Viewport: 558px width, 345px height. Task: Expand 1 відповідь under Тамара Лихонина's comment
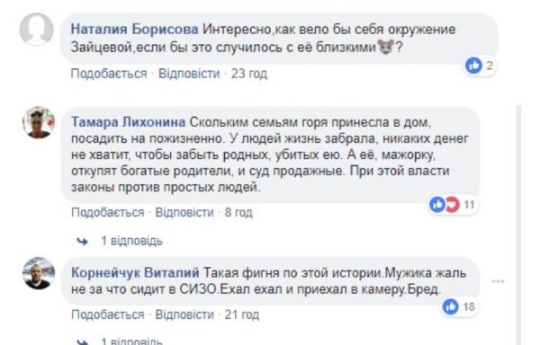click(131, 241)
